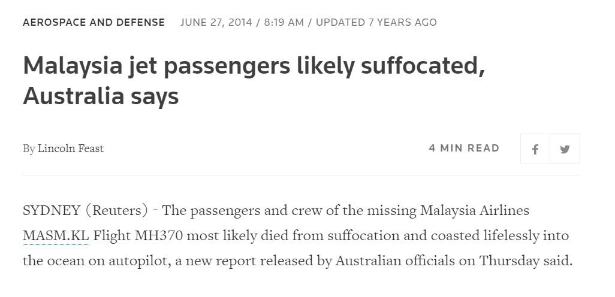This screenshot has width=615, height=297.
Task: Click the 'Updated 7 years ago' label
Action: tap(376, 22)
